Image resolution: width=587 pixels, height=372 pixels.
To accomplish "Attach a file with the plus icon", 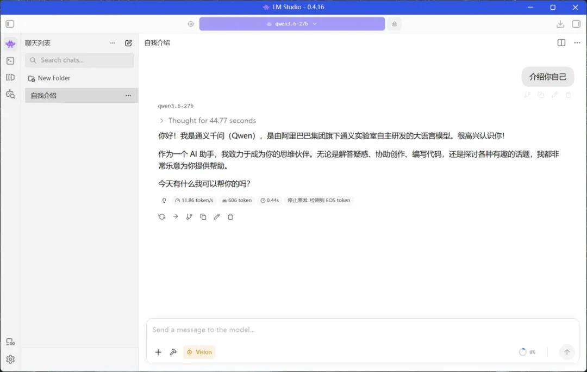I will [158, 352].
